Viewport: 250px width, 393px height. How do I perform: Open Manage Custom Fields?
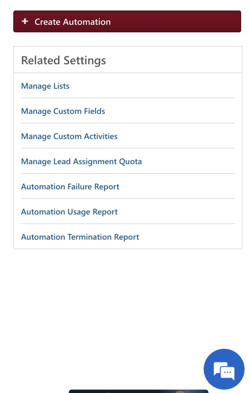tap(63, 111)
